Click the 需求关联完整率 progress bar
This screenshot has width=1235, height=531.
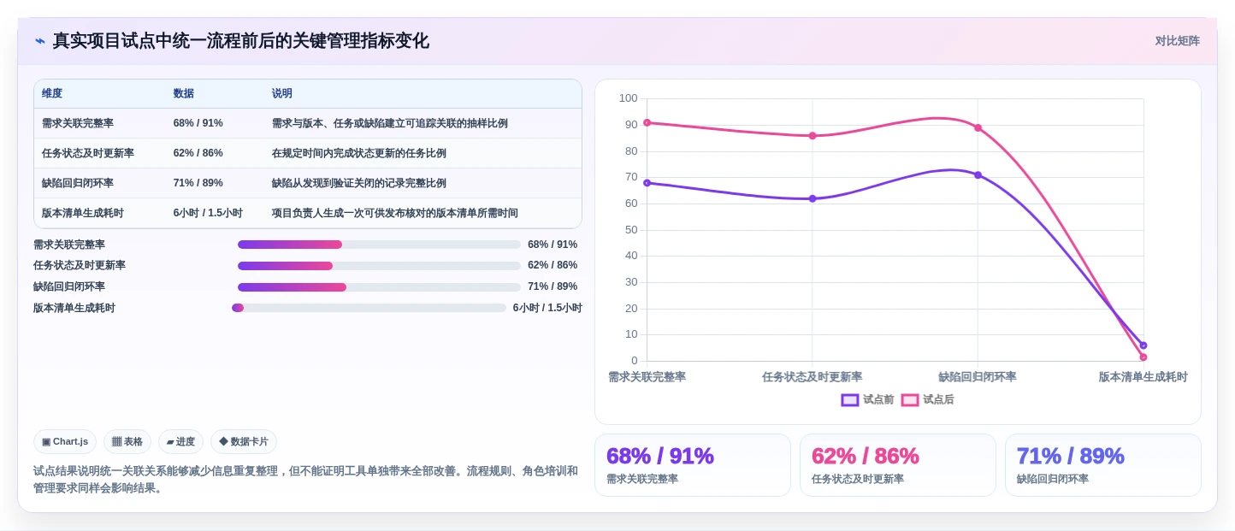(379, 245)
